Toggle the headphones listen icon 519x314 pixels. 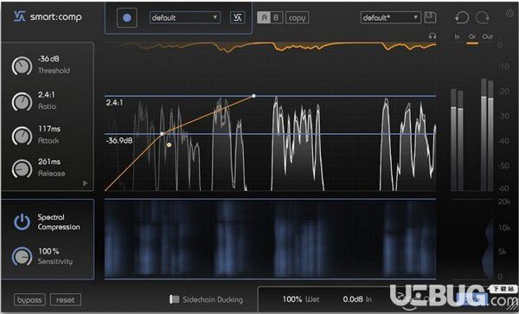point(432,35)
